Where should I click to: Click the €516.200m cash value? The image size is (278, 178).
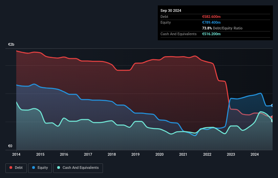[x=211, y=34]
